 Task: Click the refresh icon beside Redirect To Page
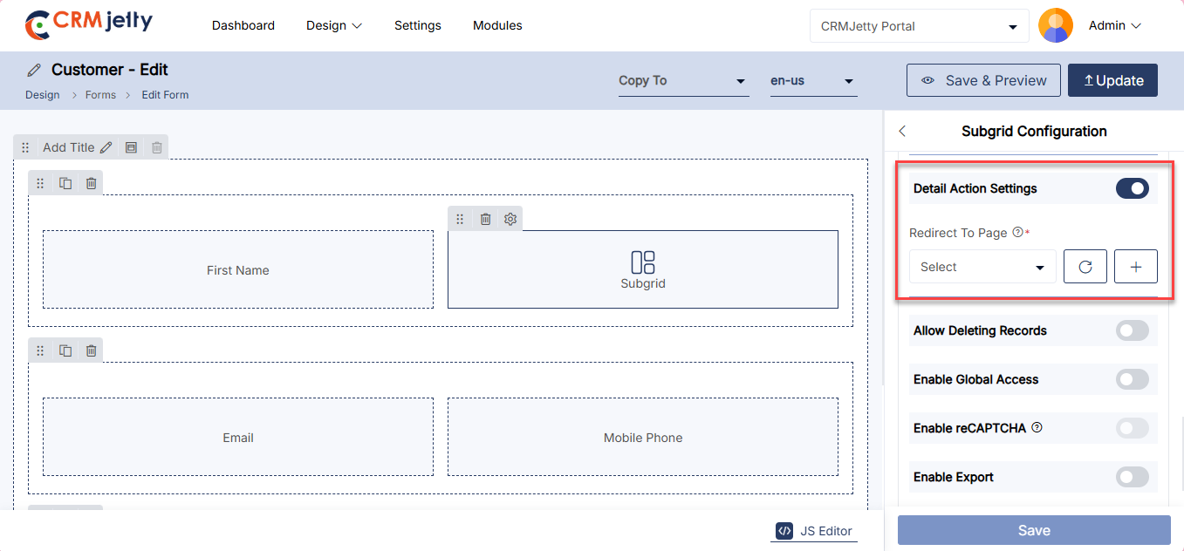pyautogui.click(x=1085, y=267)
